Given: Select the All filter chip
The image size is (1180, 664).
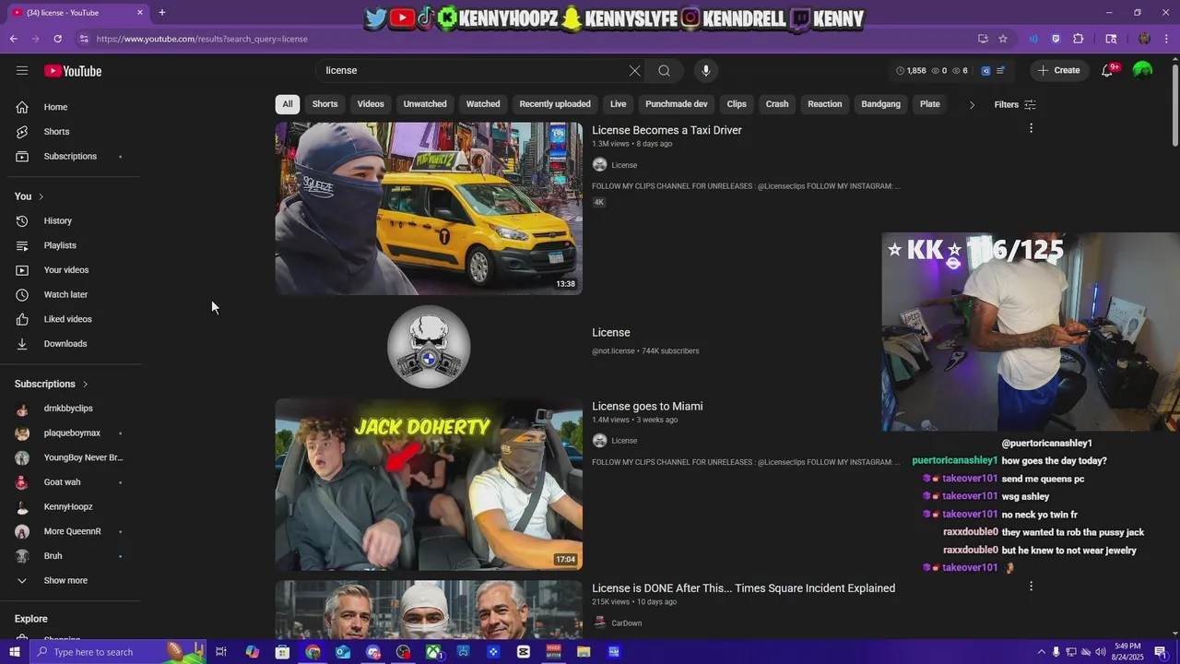Looking at the screenshot, I should pyautogui.click(x=288, y=104).
